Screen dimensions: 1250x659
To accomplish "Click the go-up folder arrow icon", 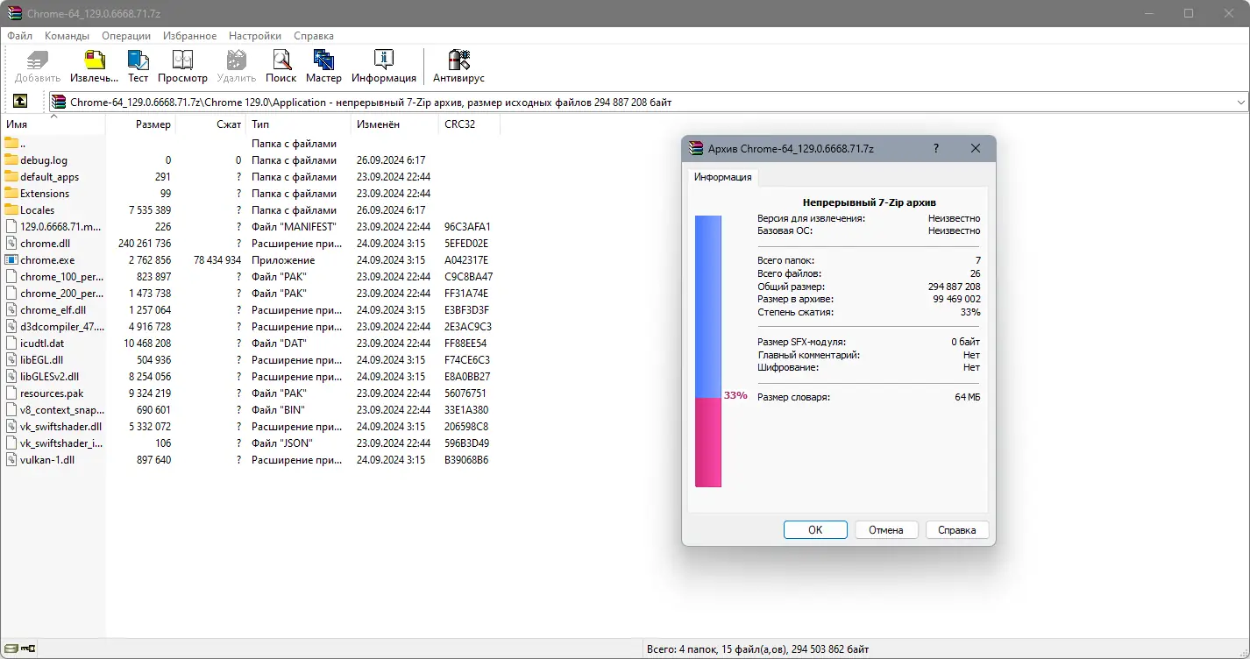I will (x=19, y=101).
